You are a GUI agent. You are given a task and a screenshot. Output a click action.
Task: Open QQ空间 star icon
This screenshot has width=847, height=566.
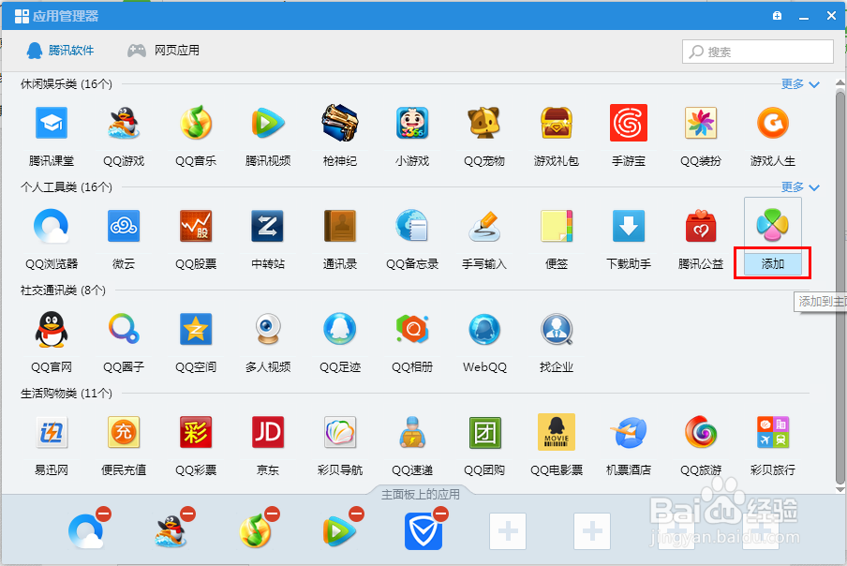point(196,329)
